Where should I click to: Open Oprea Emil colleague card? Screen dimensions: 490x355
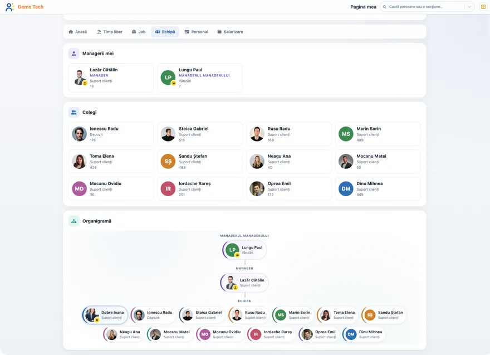(x=289, y=189)
